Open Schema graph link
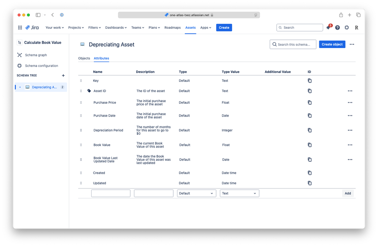The height and width of the screenshot is (246, 378). (36, 55)
